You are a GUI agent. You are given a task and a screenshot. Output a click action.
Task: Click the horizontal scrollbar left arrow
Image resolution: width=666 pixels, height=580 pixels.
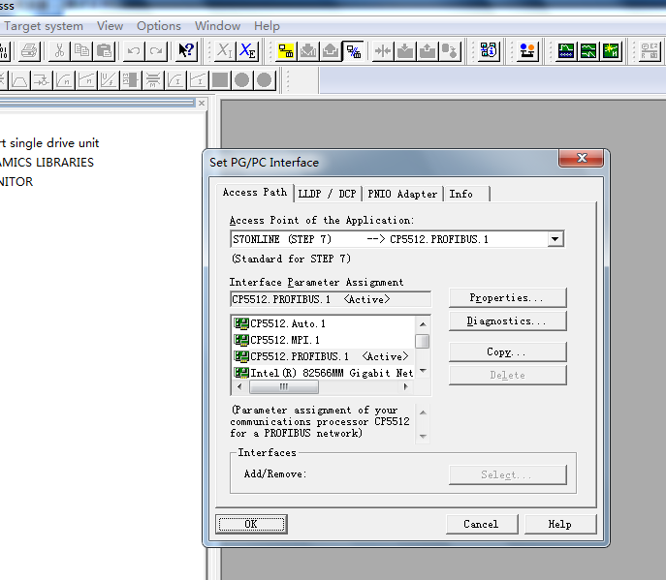[240, 386]
